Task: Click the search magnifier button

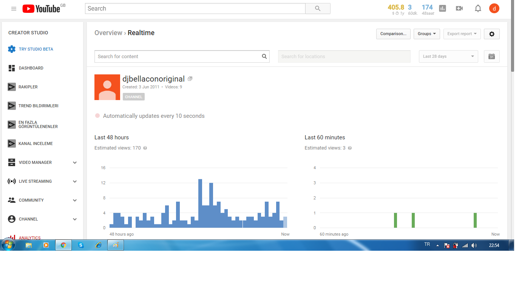Action: (318, 8)
